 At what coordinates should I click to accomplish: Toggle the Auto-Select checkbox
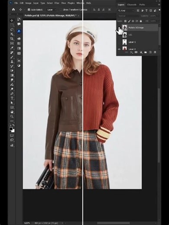29,10
